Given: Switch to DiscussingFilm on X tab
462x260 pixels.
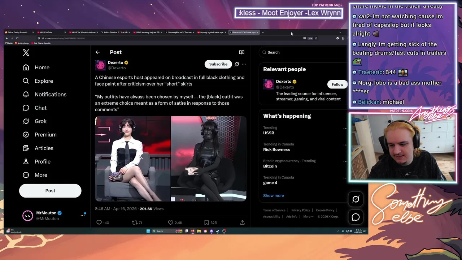Looking at the screenshot, I should tap(180, 32).
